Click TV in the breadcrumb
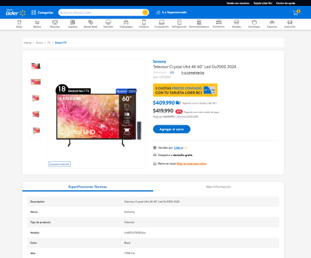The image size is (311, 258). click(x=49, y=42)
